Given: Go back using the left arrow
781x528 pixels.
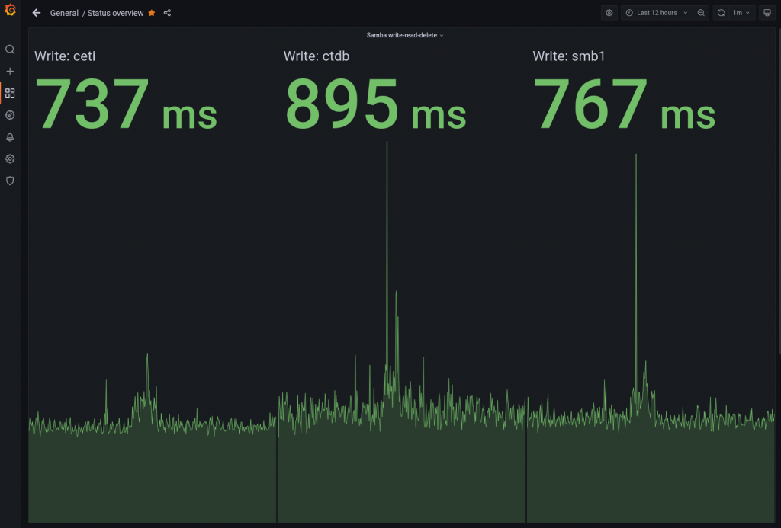Looking at the screenshot, I should coord(37,13).
